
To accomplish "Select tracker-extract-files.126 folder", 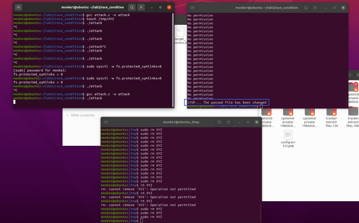I will click(332, 118).
